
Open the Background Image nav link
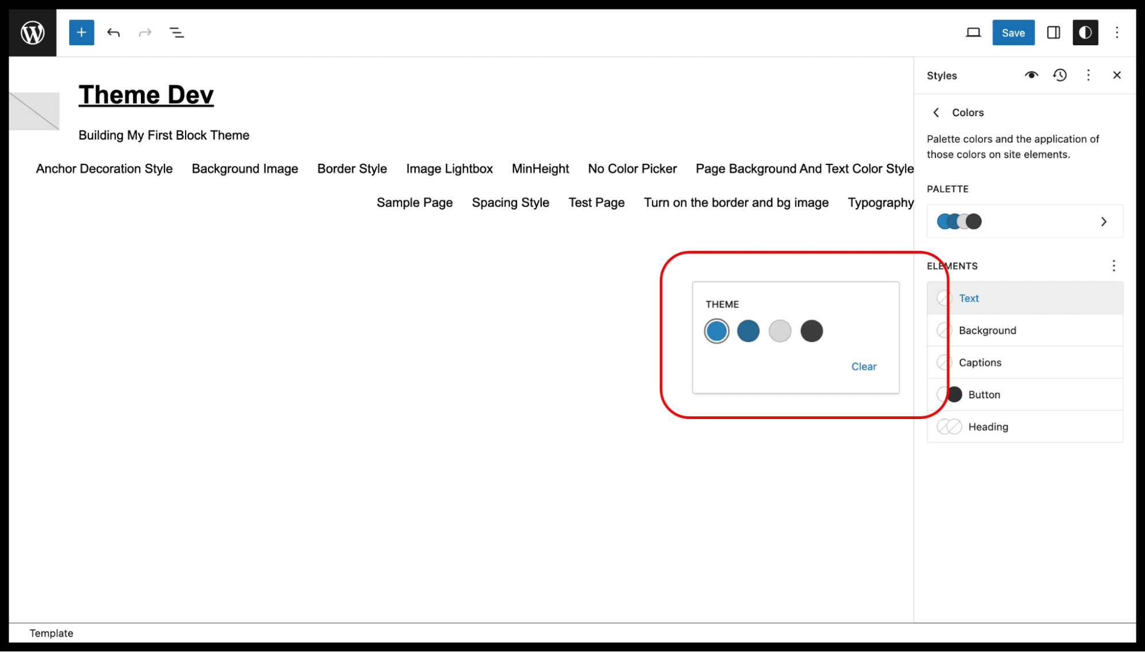245,169
